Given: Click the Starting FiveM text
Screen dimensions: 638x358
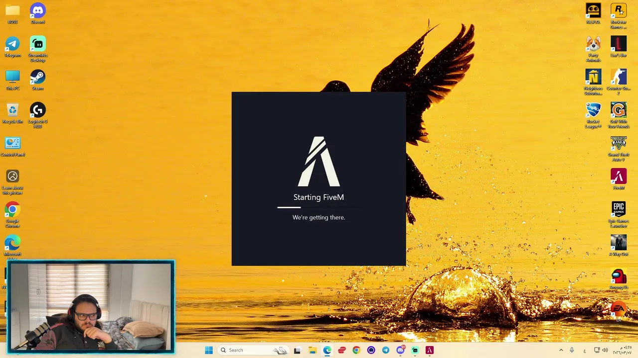Looking at the screenshot, I should tap(319, 197).
